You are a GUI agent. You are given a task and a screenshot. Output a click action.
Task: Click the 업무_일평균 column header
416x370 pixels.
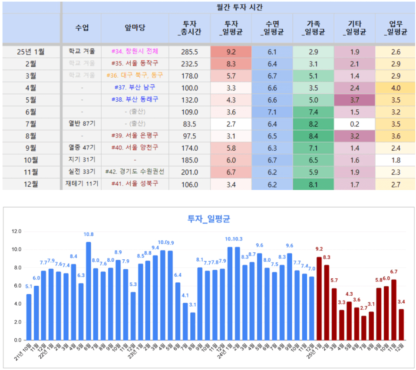395,28
